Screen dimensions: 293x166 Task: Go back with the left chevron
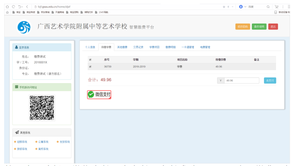[x=27, y=7]
